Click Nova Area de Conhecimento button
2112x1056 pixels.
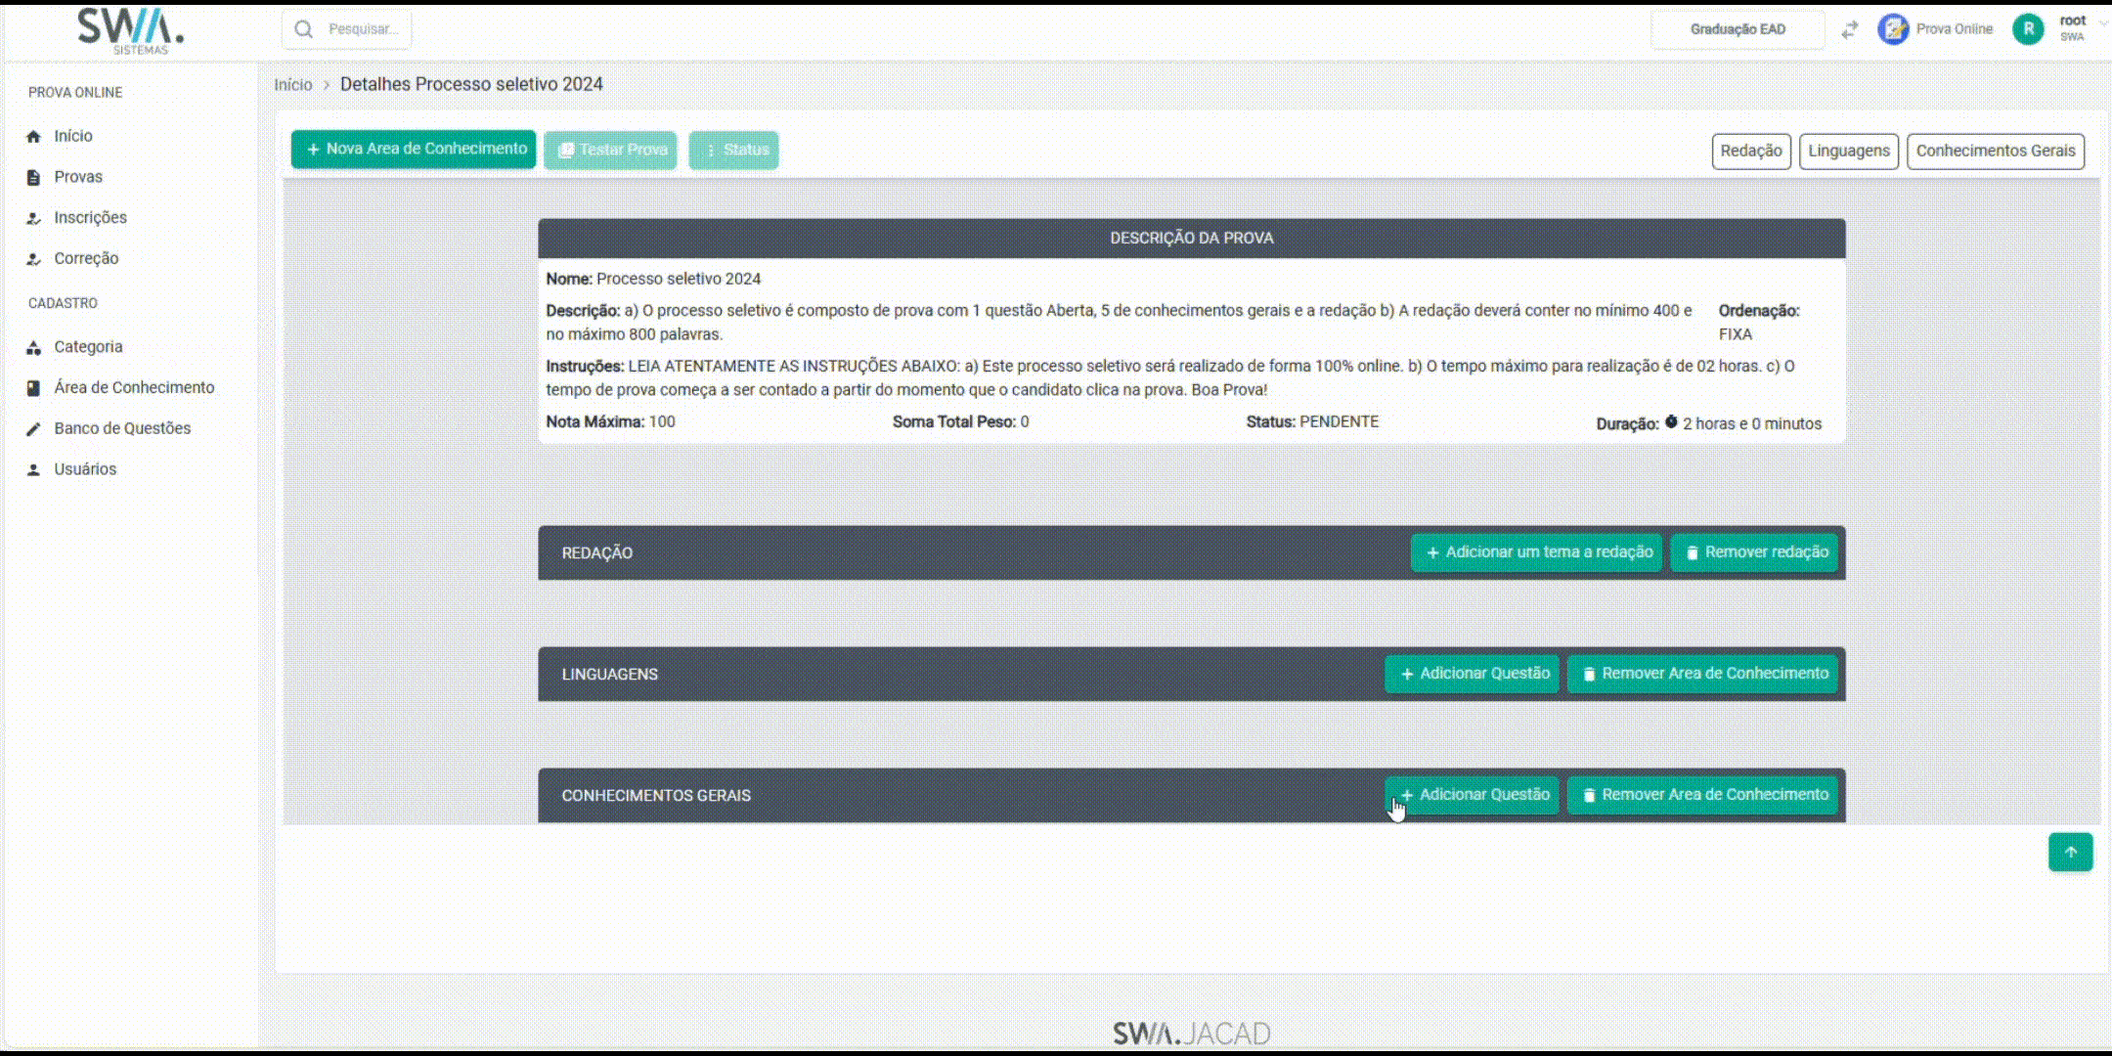(414, 149)
